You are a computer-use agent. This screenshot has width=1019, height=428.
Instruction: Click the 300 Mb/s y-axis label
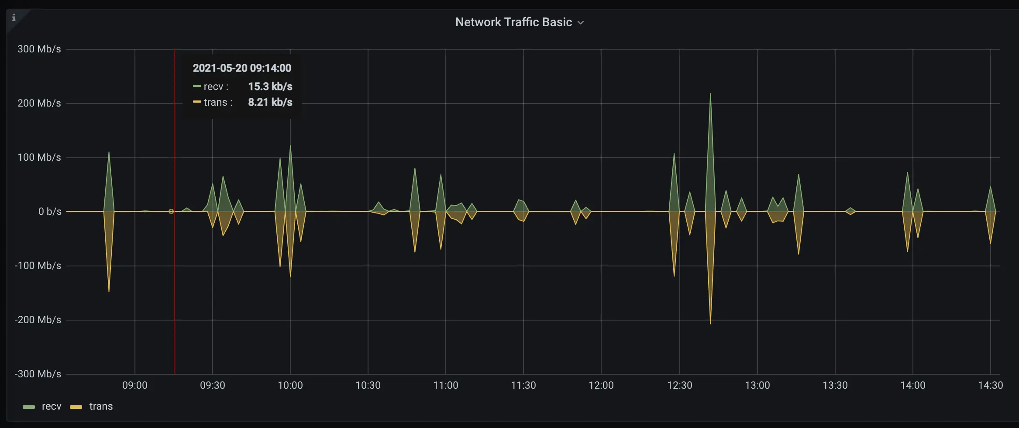tap(39, 49)
